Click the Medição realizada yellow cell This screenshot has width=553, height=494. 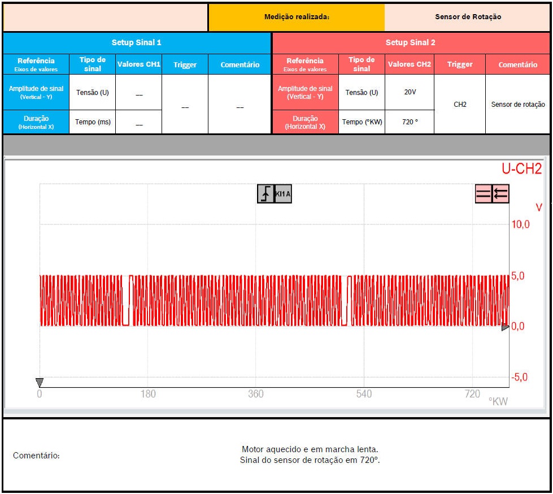coord(297,17)
